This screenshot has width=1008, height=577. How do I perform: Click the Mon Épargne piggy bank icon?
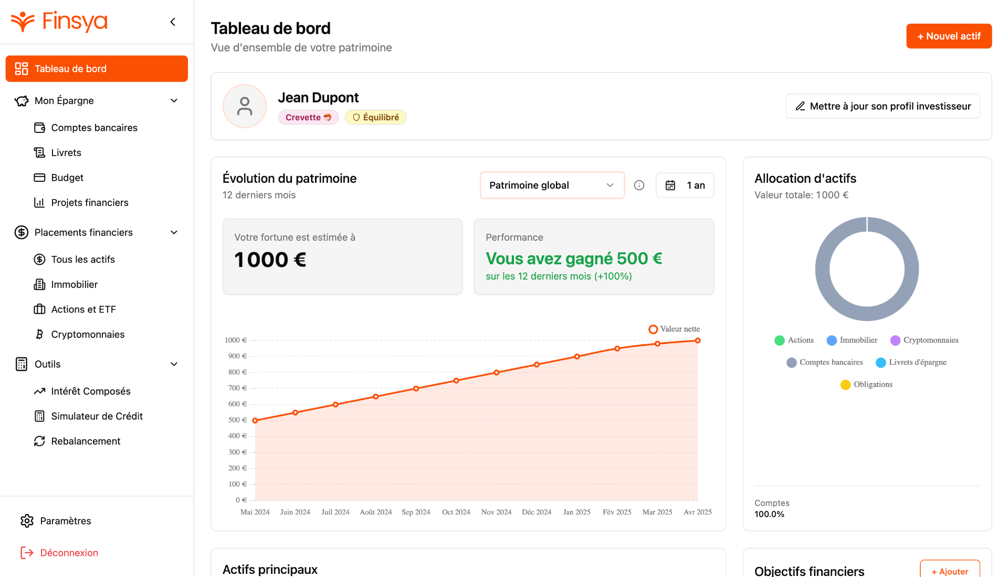click(x=22, y=101)
